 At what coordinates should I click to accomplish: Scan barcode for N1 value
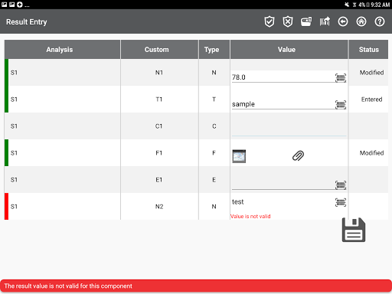[341, 78]
